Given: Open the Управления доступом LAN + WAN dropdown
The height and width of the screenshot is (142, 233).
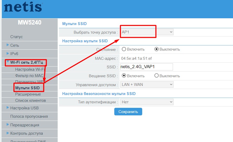Looking at the screenshot, I should (147, 85).
